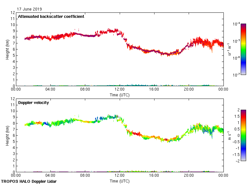The image size is (249, 185).
Task: Select the "Doppler velocity" plot title
Action: 34,103
